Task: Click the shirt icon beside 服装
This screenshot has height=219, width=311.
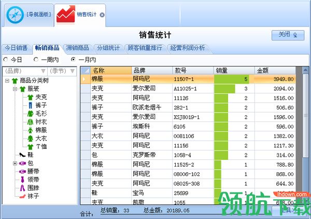Action: point(23,89)
